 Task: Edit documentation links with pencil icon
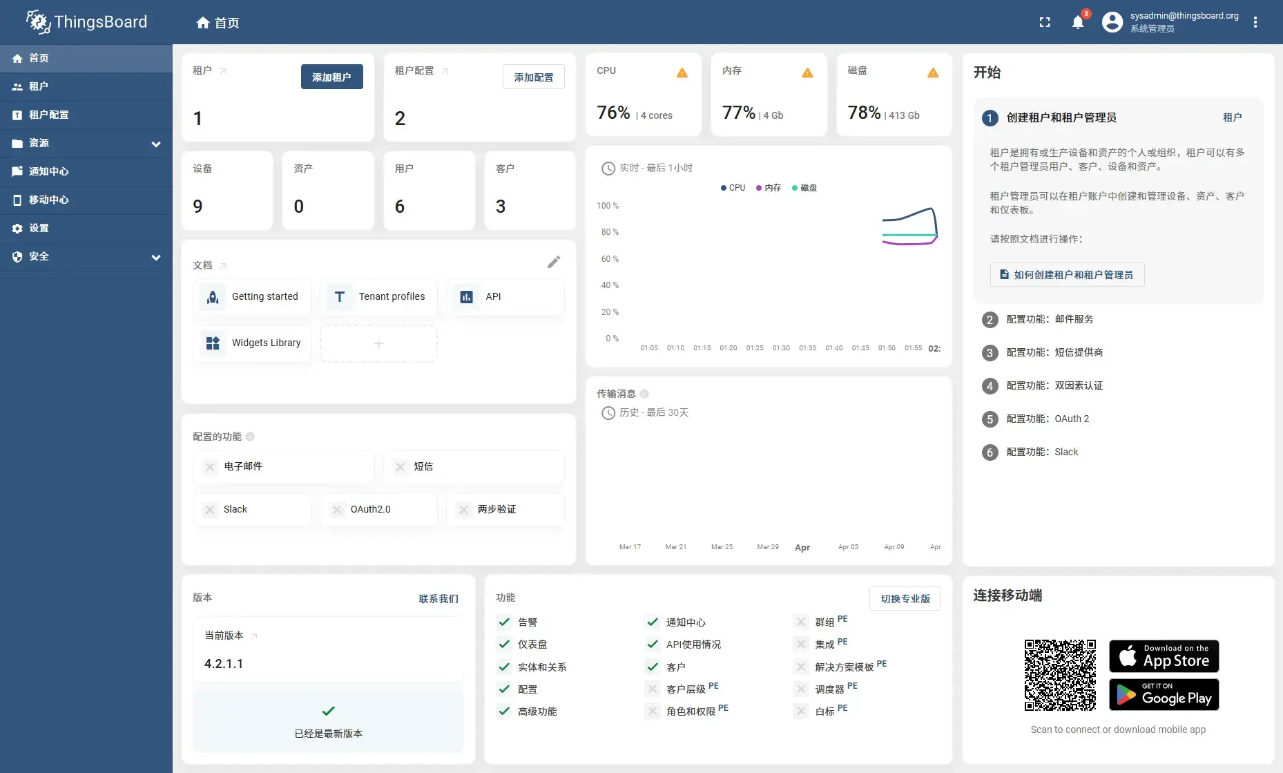pyautogui.click(x=554, y=262)
